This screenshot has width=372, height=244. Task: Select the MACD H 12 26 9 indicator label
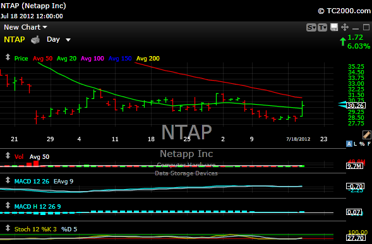(37, 207)
